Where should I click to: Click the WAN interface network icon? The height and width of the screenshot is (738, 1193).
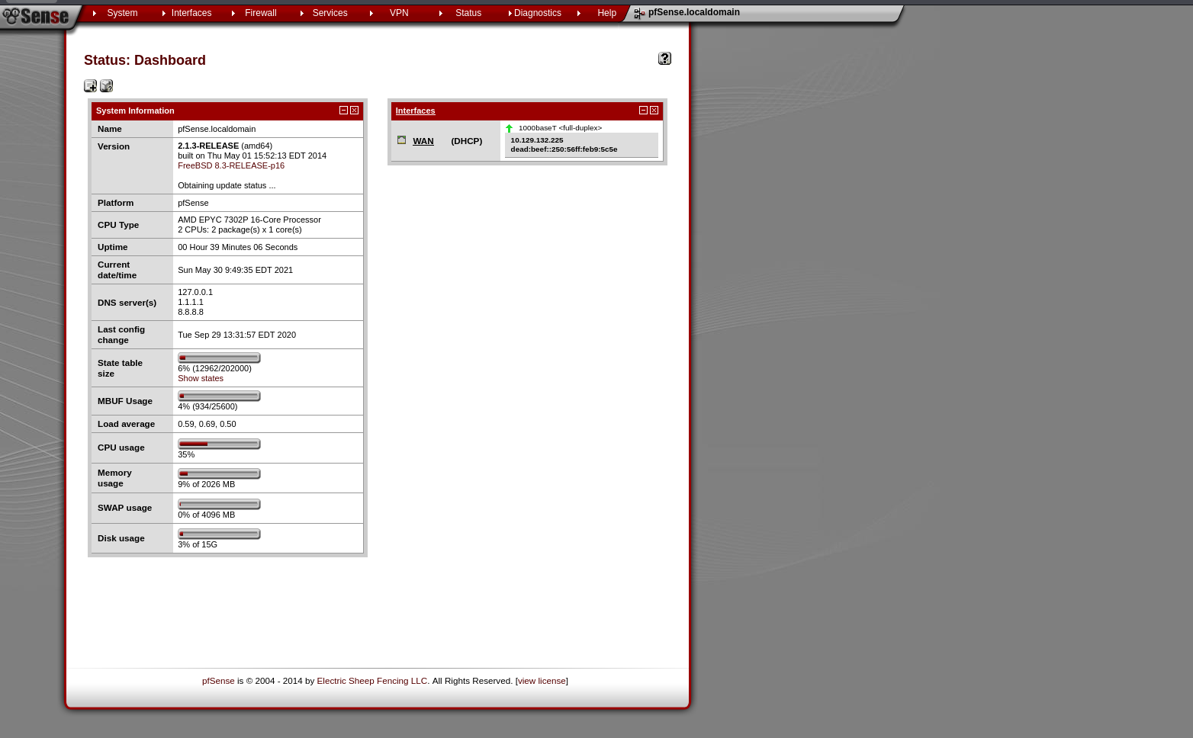[x=401, y=140]
